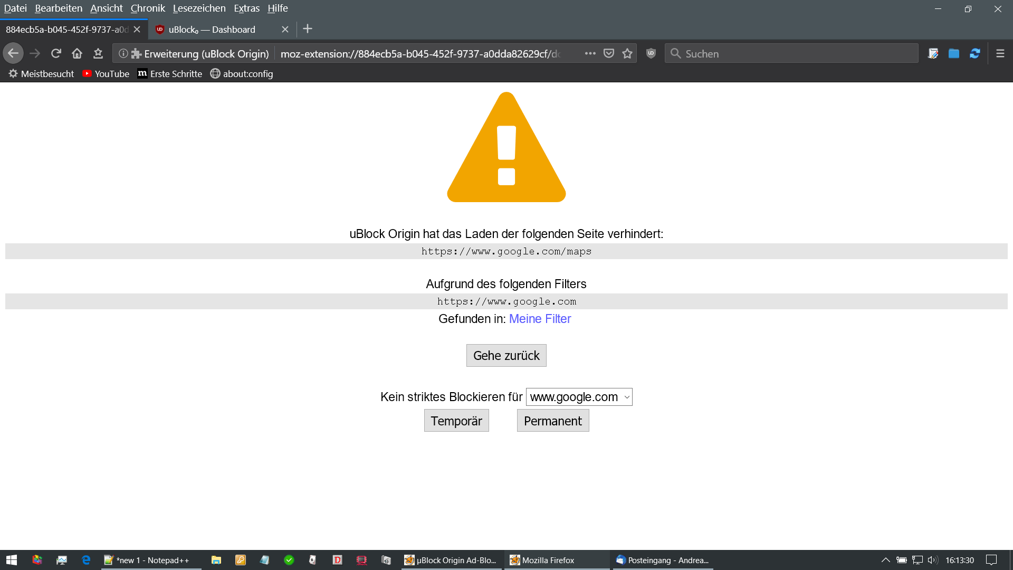Open the Firefox hamburger menu

point(1000,53)
